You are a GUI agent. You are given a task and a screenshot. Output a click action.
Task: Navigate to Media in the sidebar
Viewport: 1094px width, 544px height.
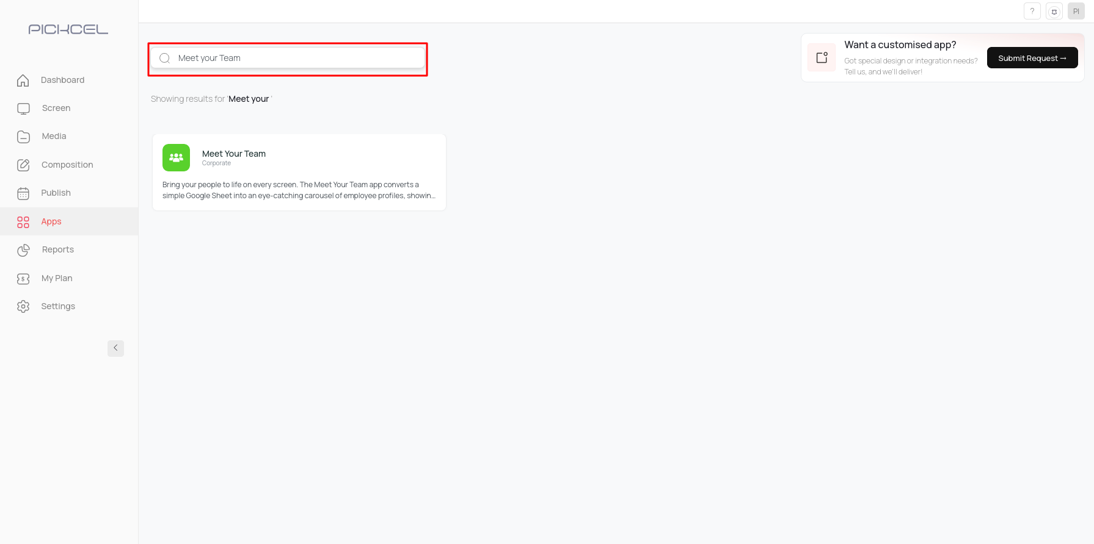54,136
